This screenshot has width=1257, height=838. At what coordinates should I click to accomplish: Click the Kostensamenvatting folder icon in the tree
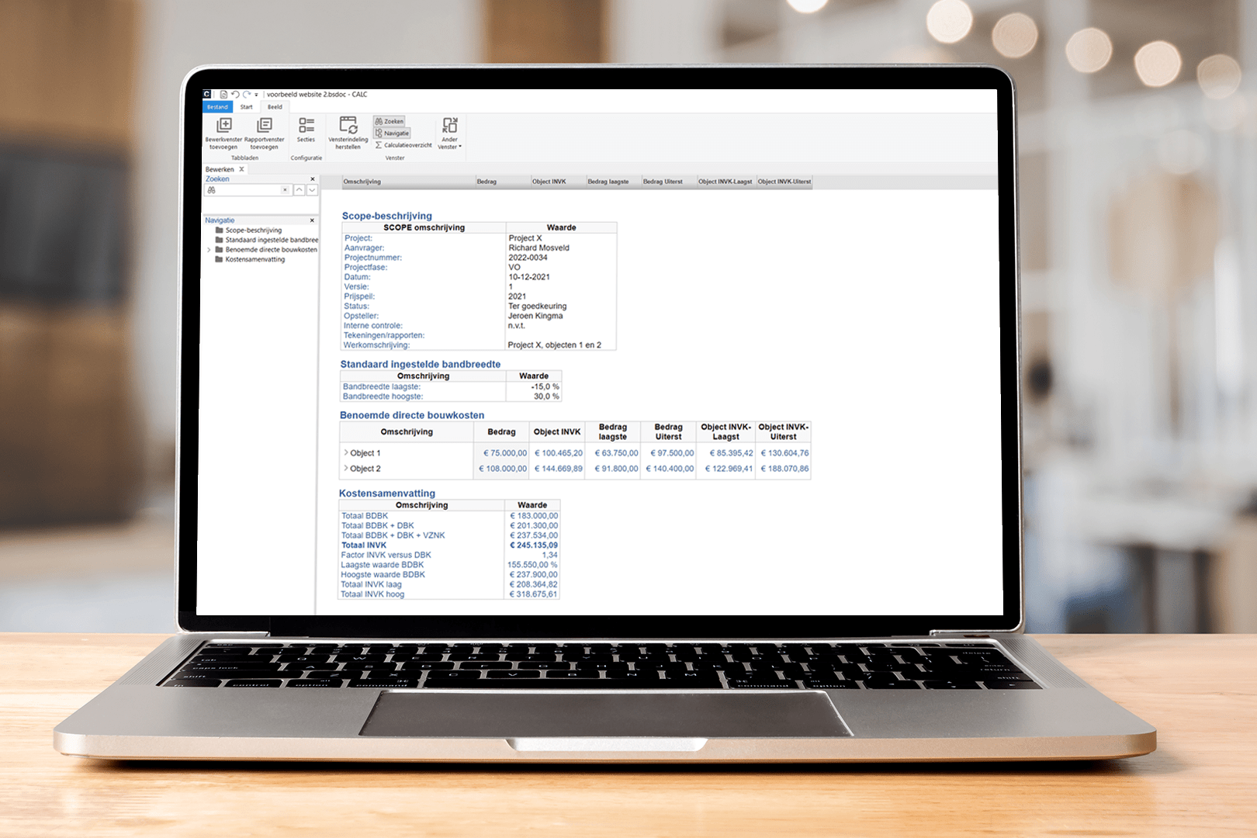click(219, 260)
